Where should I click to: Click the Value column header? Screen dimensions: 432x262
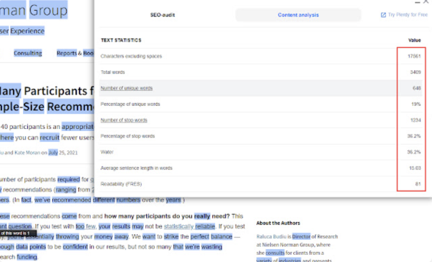[x=414, y=40]
